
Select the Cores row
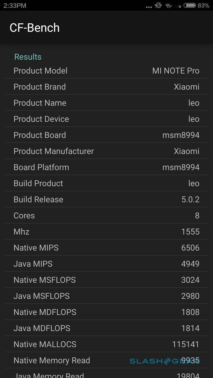pos(106,216)
